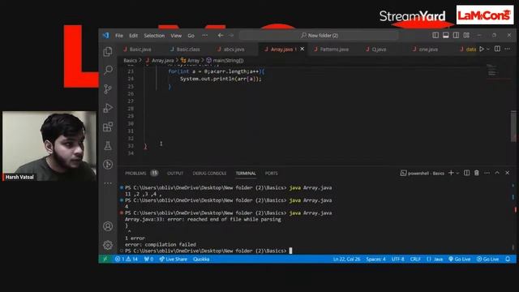Switch to the Output panel tab
The image size is (519, 292).
(x=175, y=173)
